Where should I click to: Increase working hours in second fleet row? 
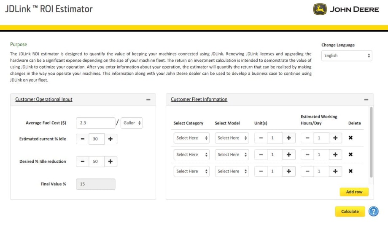coord(335,155)
